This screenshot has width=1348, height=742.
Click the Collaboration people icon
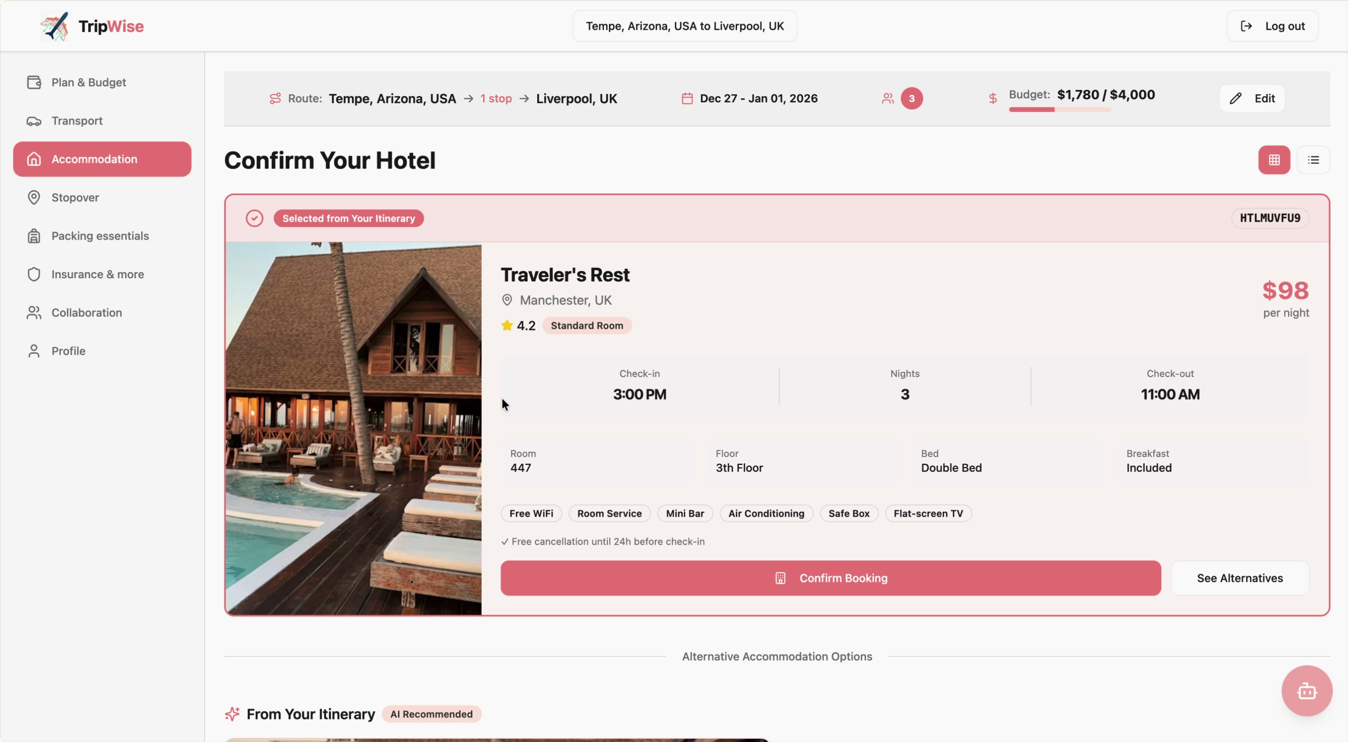click(34, 312)
